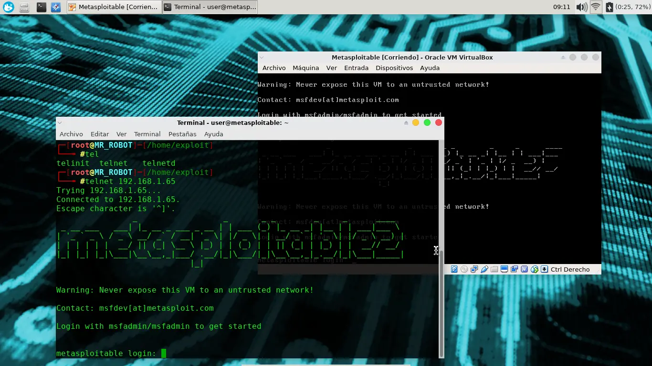Open Ayuda menu in VirtualBox window
The width and height of the screenshot is (652, 366).
430,68
